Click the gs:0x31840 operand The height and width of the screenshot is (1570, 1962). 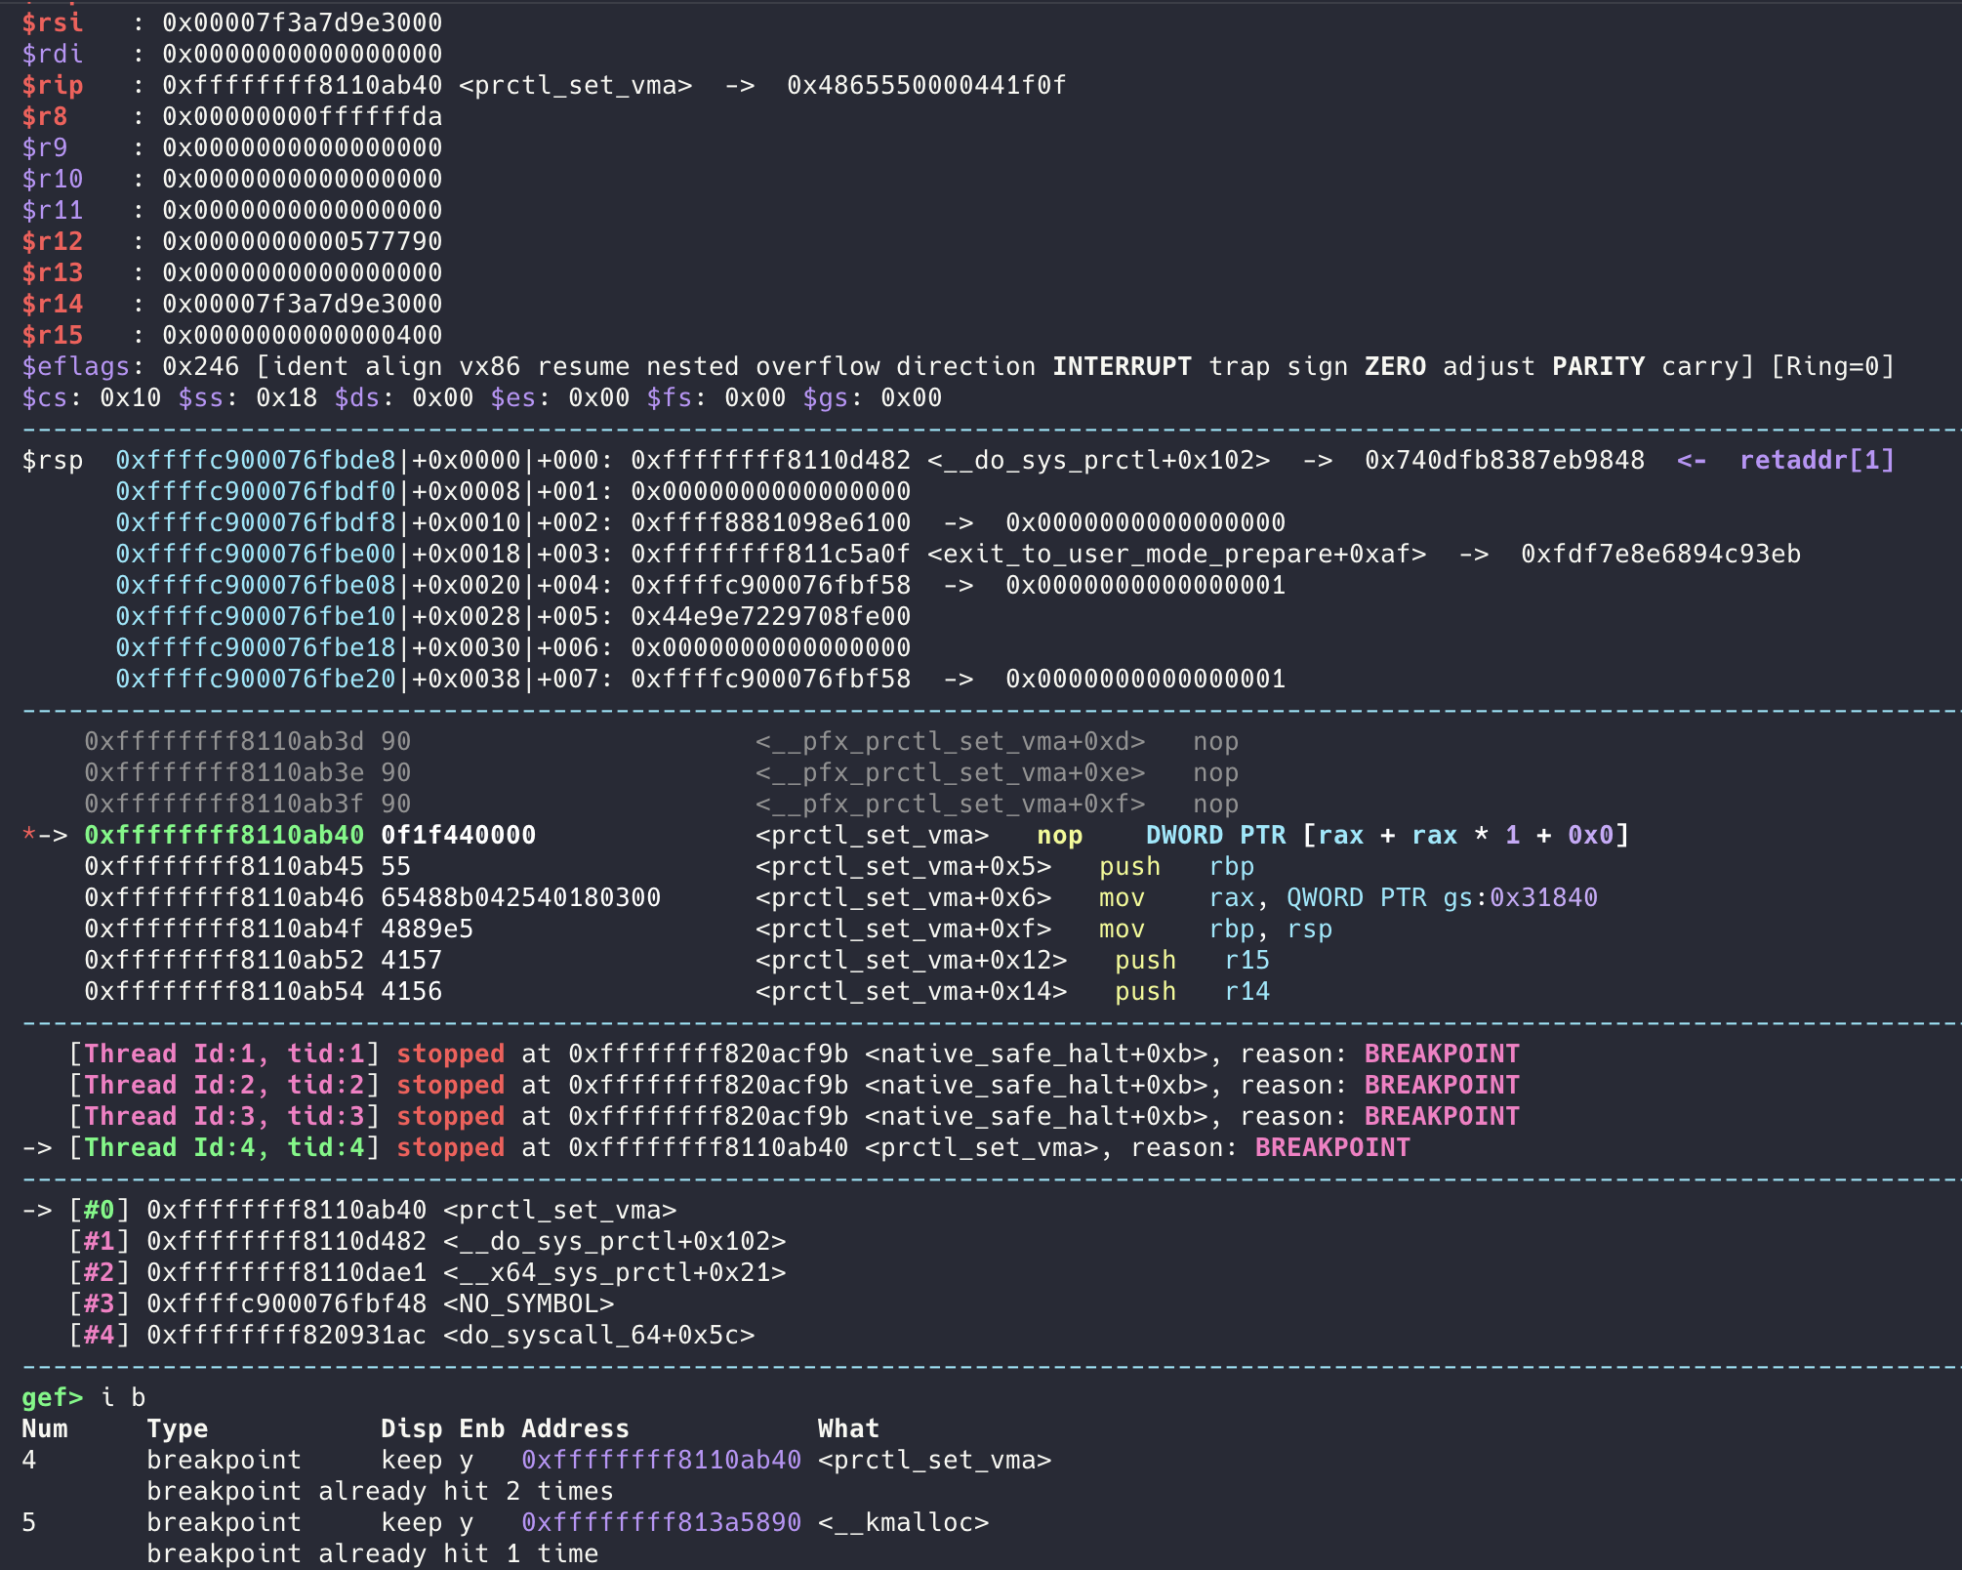pyautogui.click(x=1520, y=897)
